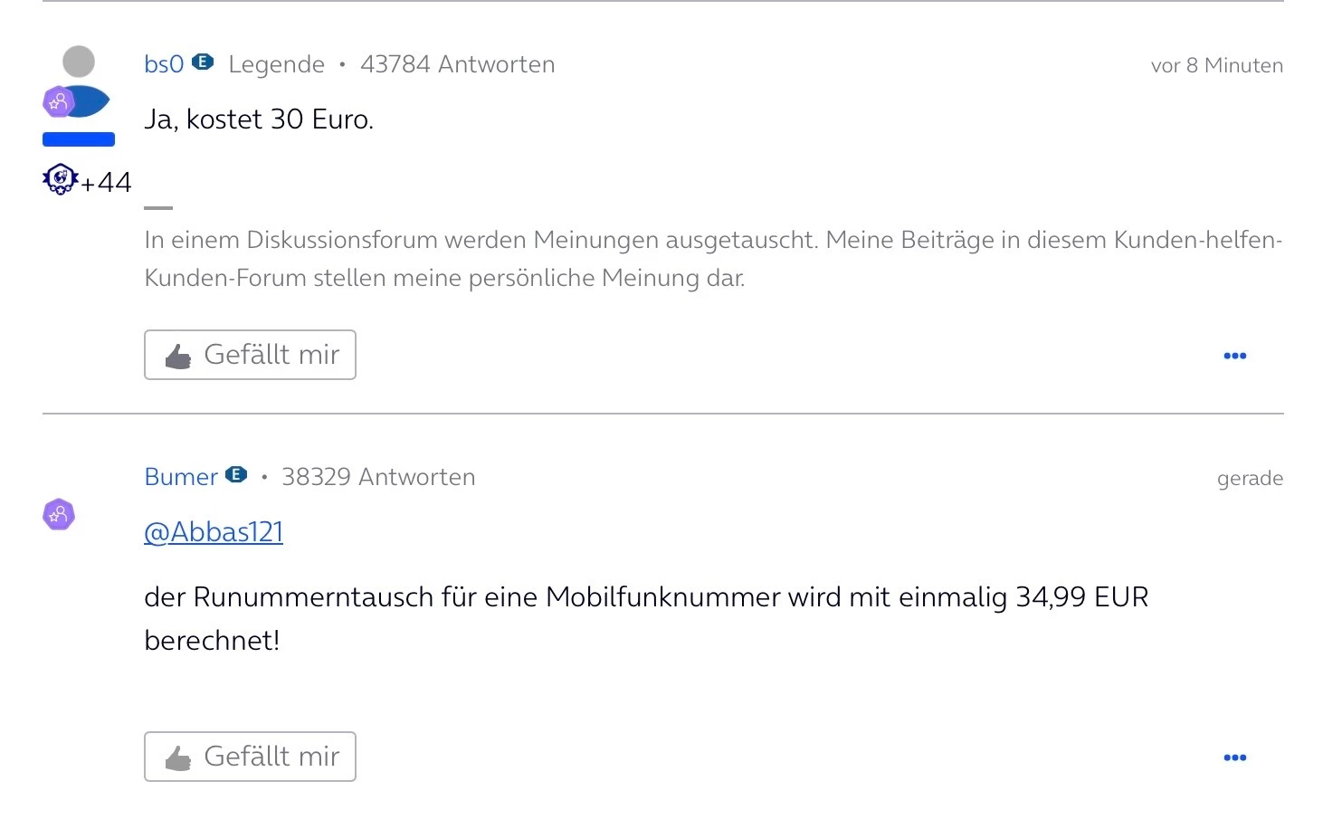Image resolution: width=1323 pixels, height=829 pixels.
Task: Click the gear-shaped badge icon beside +44
Action: [60, 179]
